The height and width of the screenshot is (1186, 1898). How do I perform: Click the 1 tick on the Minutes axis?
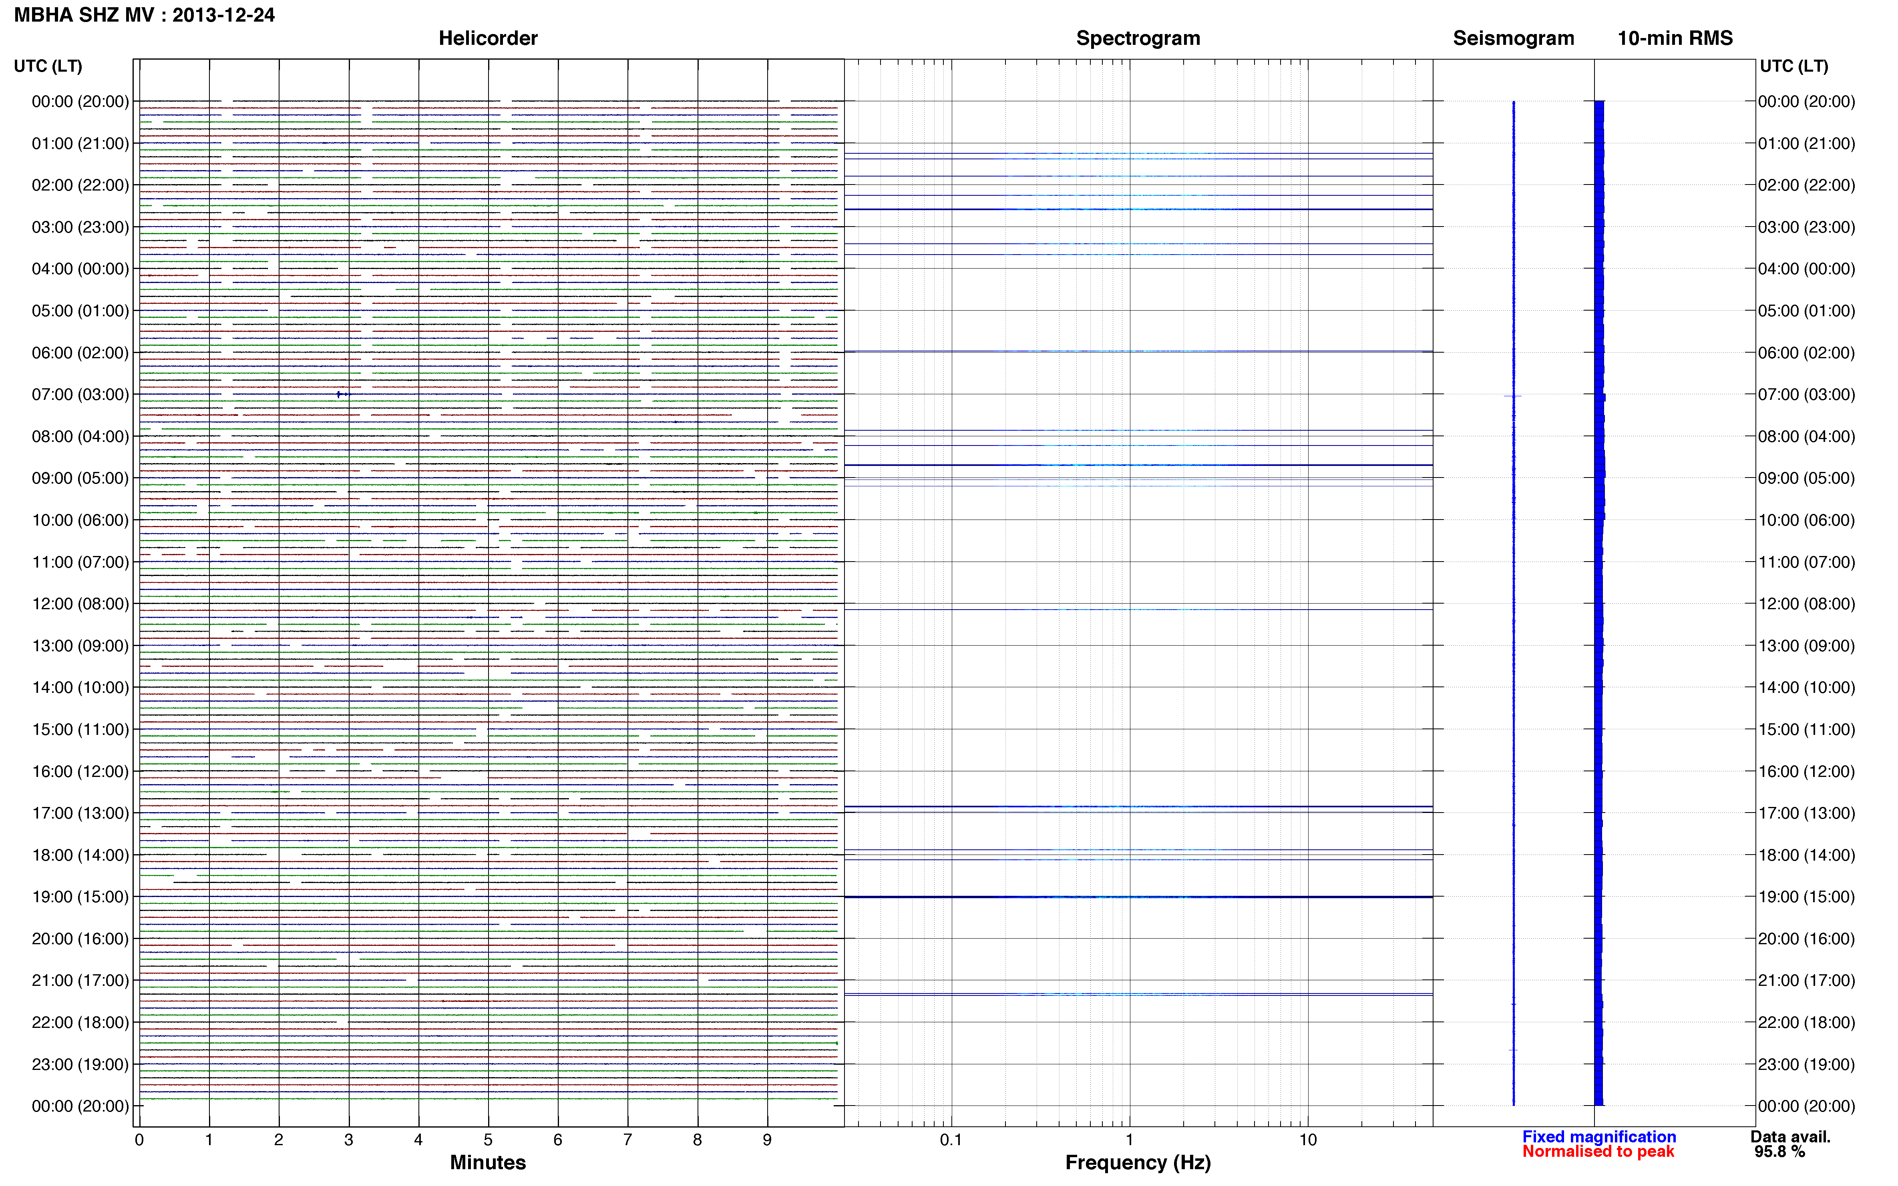(209, 1140)
